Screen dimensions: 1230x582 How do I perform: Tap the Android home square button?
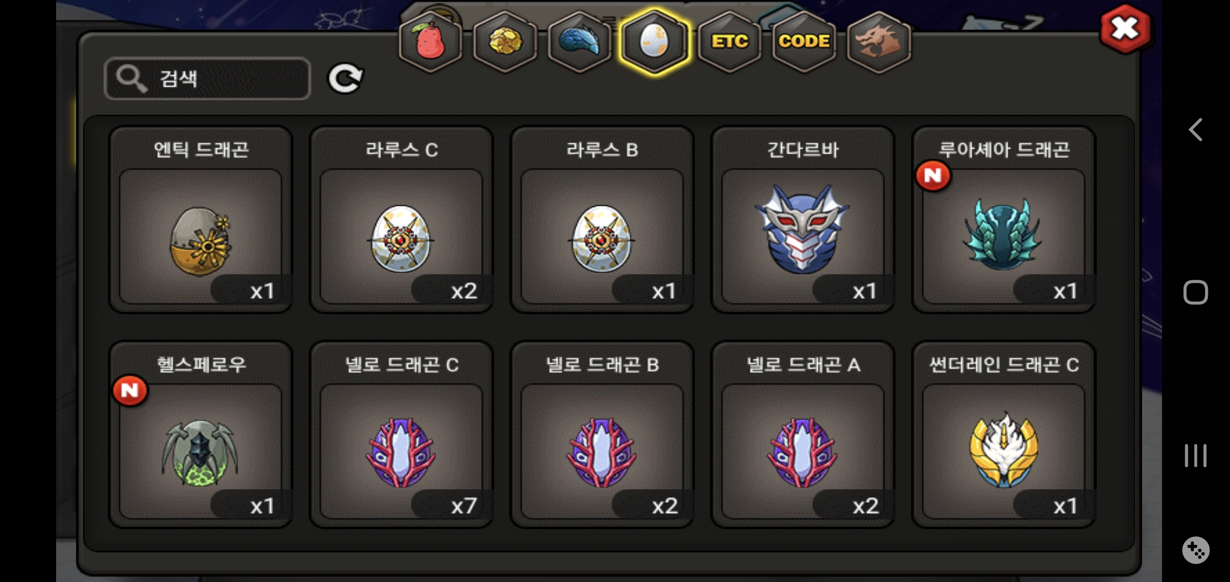1195,293
